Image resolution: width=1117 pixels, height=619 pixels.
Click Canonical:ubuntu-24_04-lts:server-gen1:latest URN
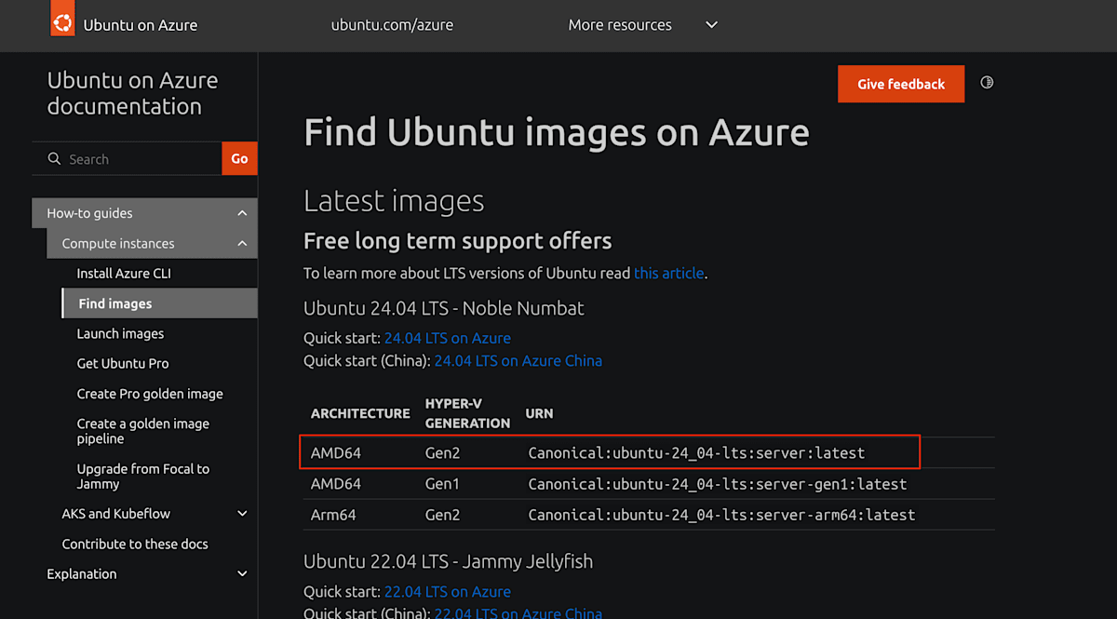point(718,484)
